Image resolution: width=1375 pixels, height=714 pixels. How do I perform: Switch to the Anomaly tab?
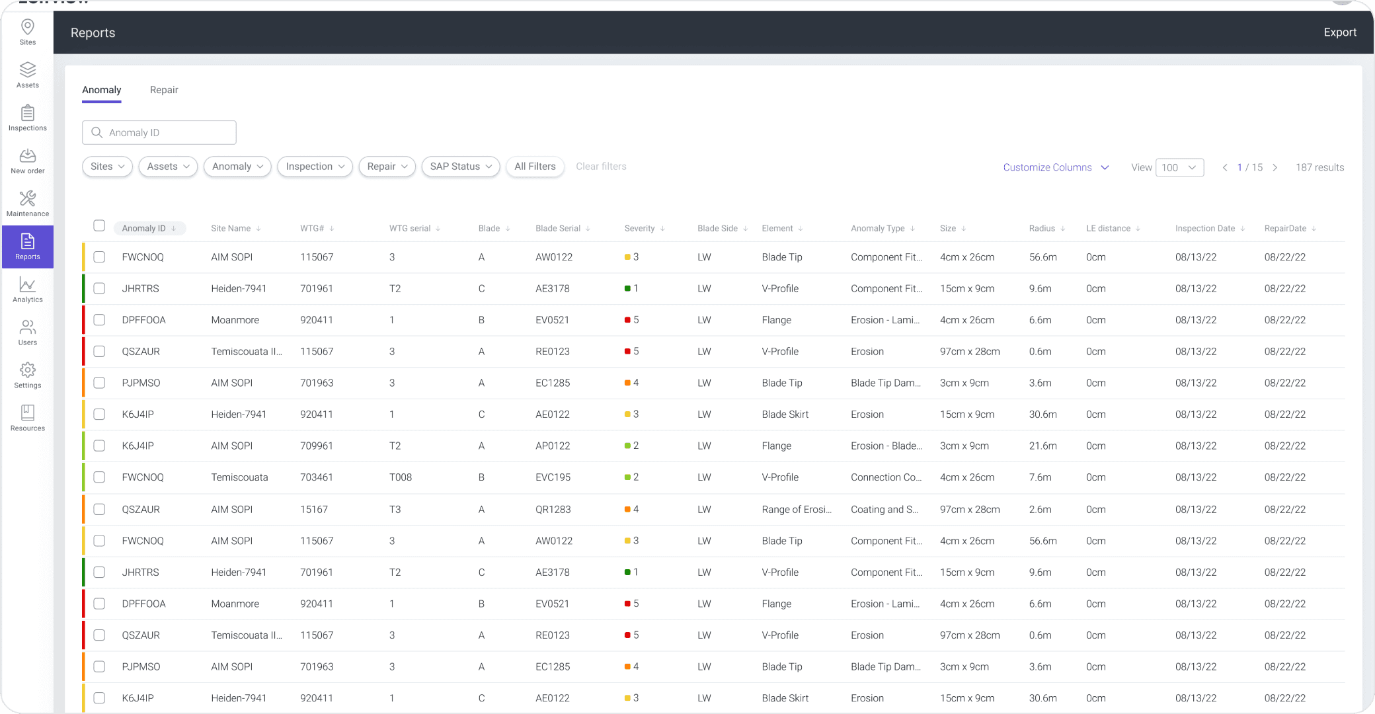pos(102,91)
